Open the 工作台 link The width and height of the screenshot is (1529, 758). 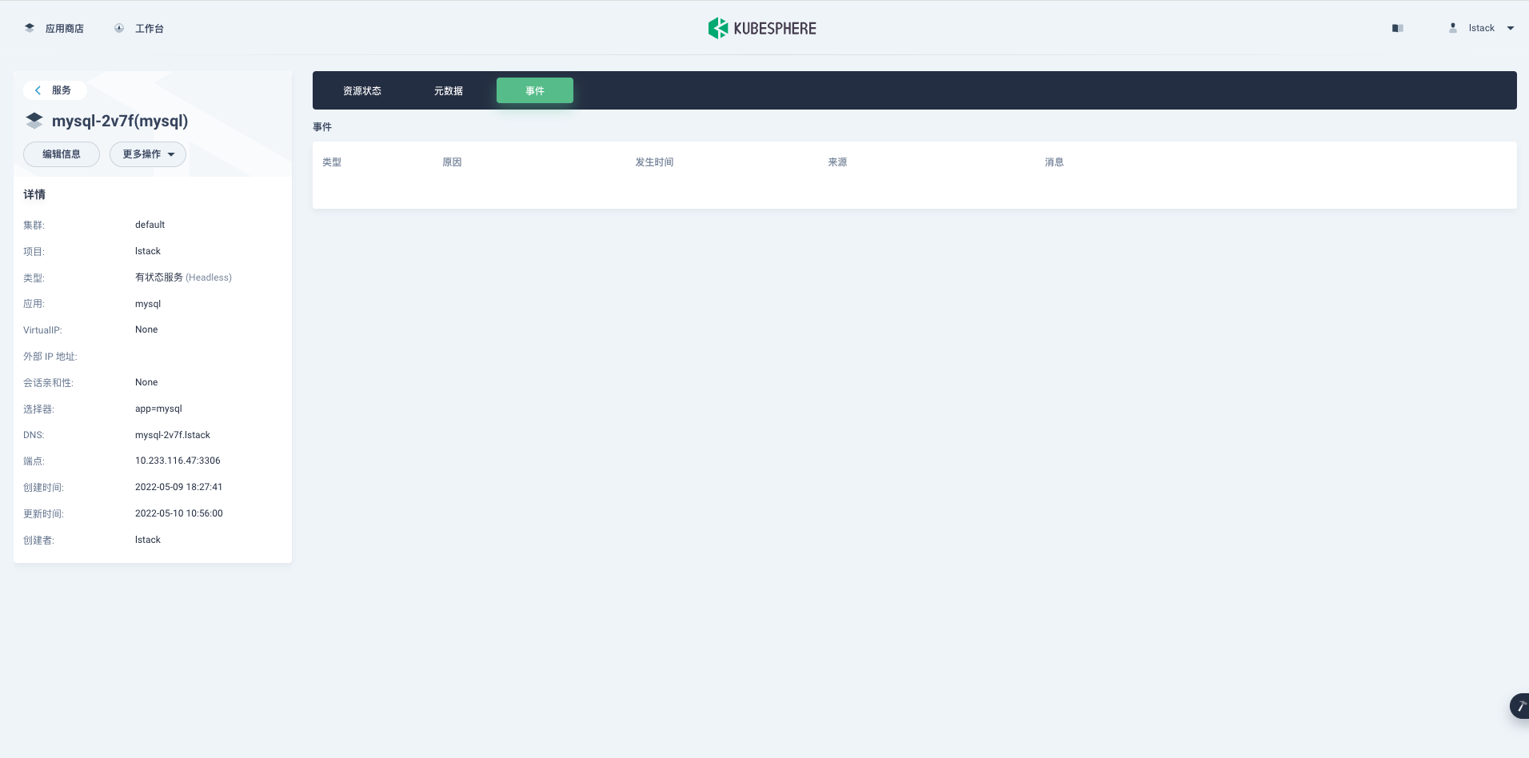tap(150, 29)
